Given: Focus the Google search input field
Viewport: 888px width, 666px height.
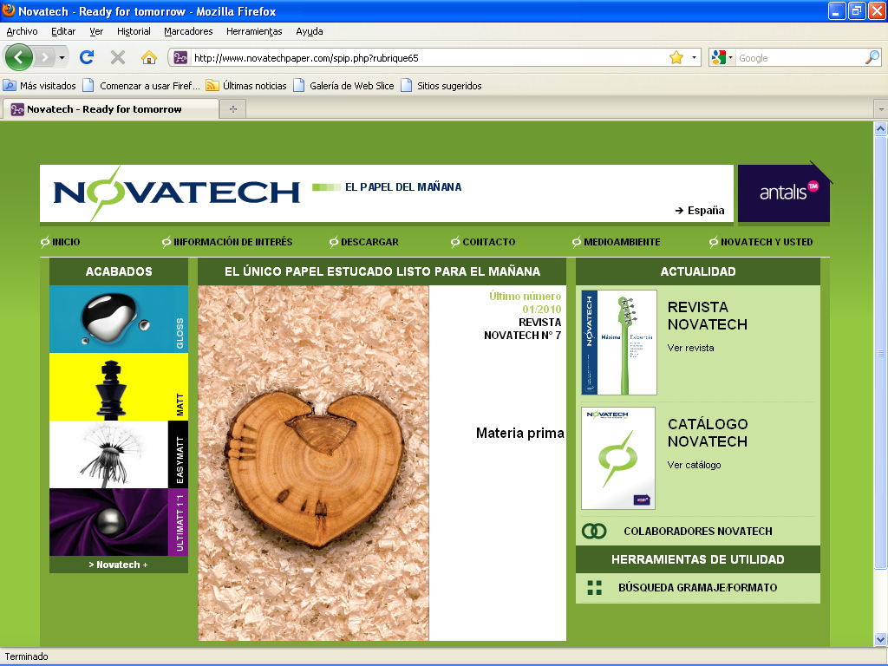Looking at the screenshot, I should tap(800, 58).
